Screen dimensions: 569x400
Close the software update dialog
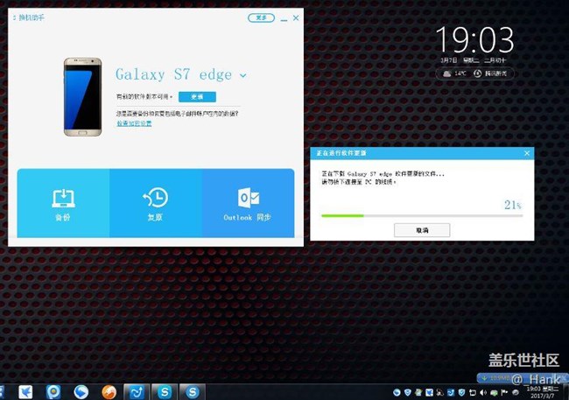click(527, 153)
